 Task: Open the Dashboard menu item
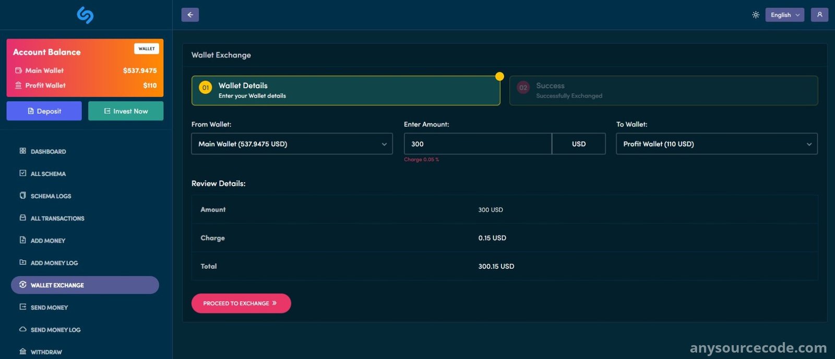click(48, 151)
